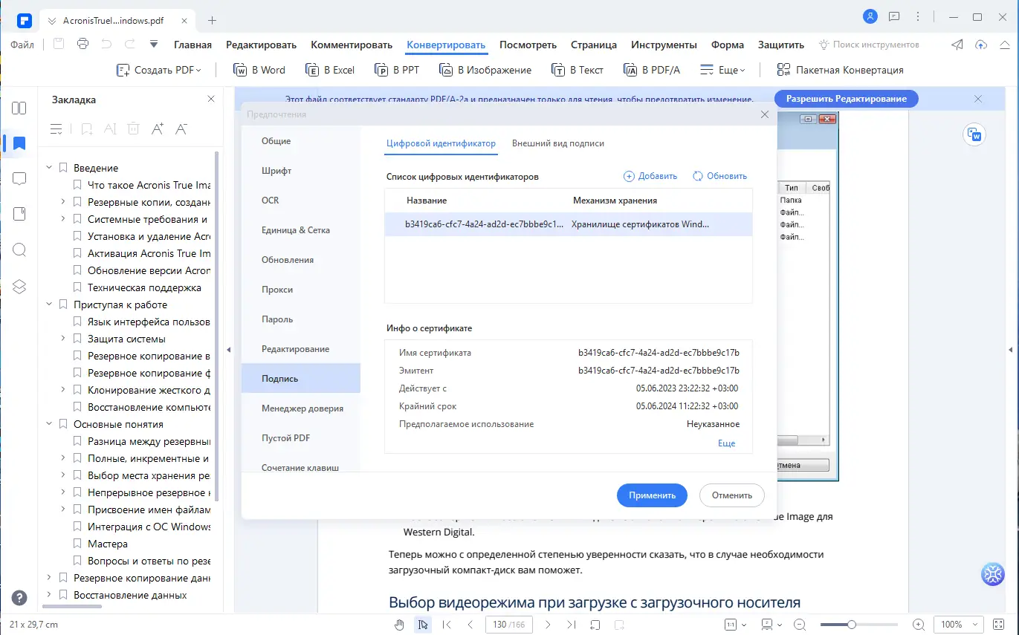This screenshot has height=635, width=1019.
Task: Activate the select cursor tool in status bar
Action: (x=423, y=625)
